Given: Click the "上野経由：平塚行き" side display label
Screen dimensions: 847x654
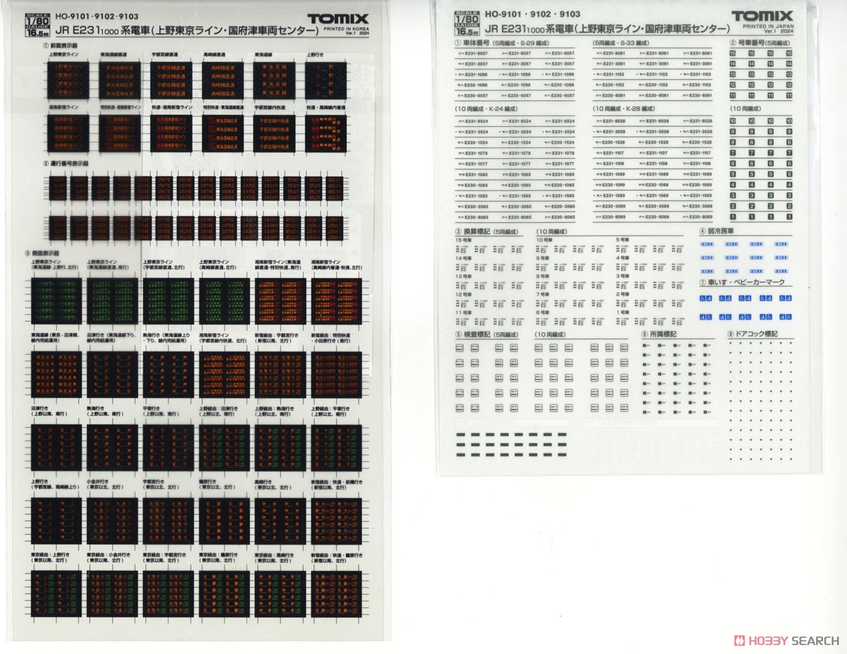Looking at the screenshot, I should (332, 408).
